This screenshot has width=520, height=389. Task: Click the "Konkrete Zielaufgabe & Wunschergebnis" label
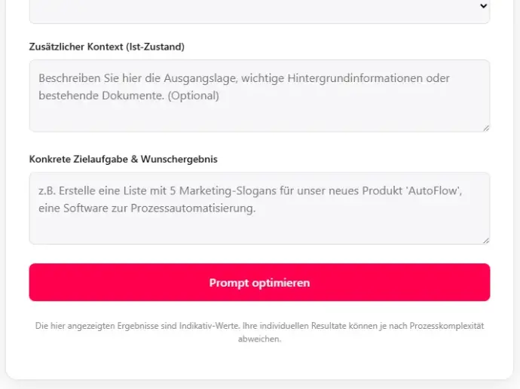(x=123, y=160)
